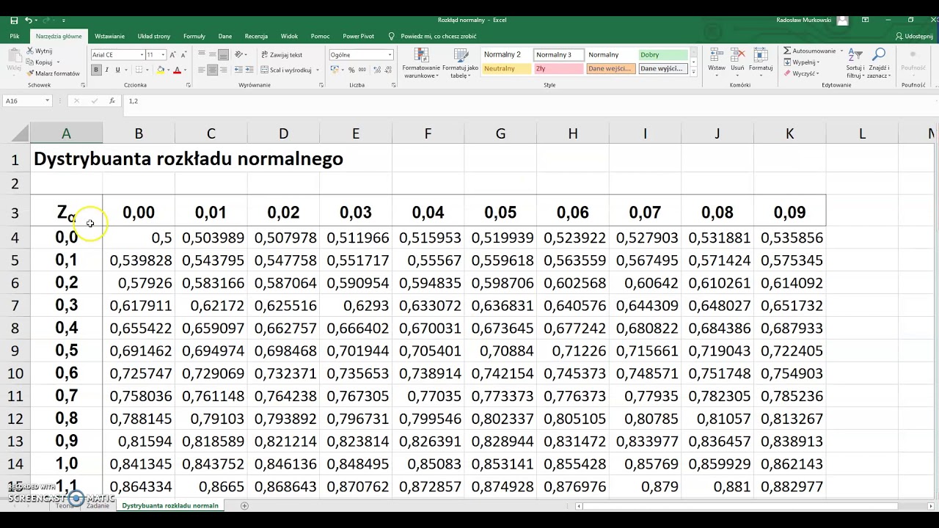
Task: Open the Wyczyść clear dropdown
Action: (x=802, y=73)
